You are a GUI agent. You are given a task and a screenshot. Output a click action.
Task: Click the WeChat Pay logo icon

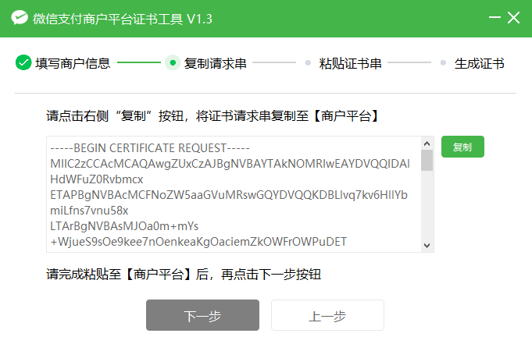[x=20, y=18]
